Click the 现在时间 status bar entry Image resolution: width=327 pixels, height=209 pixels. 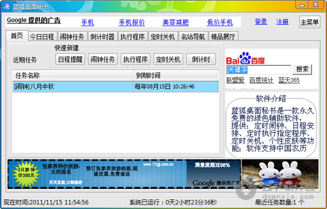tap(46, 202)
